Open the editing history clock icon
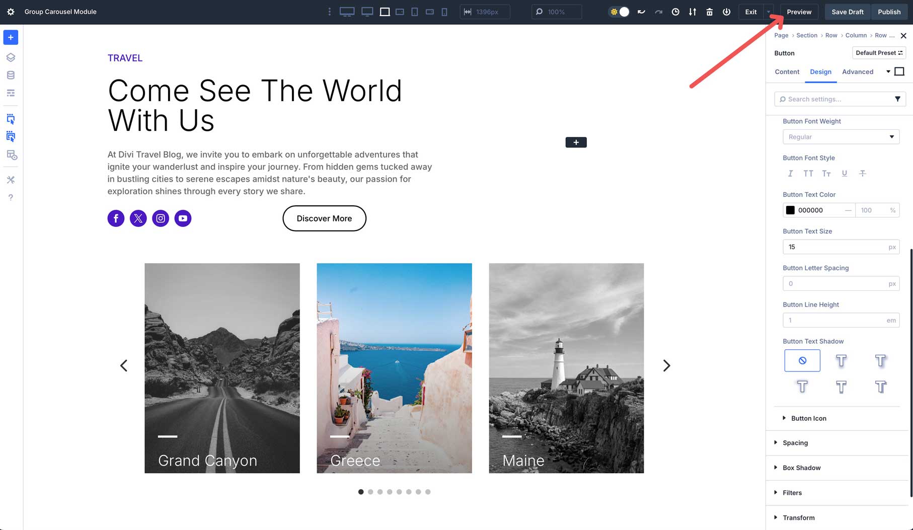The height and width of the screenshot is (530, 913). click(676, 12)
